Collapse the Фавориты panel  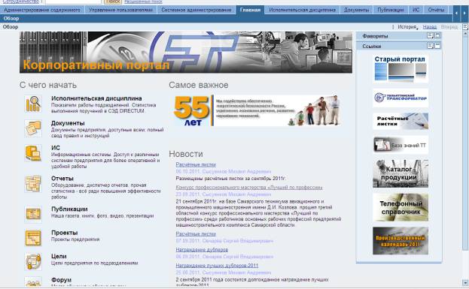pyautogui.click(x=437, y=35)
